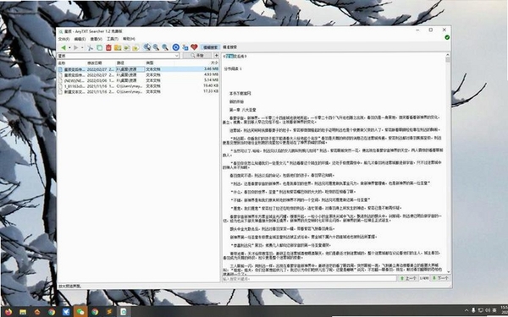Click the last magnifier zoom icon
The width and height of the screenshot is (508, 317).
[165, 47]
